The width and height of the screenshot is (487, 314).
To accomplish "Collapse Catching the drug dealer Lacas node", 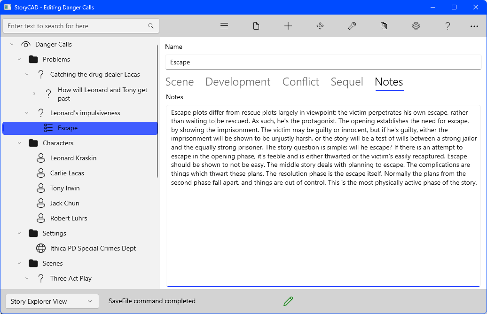I will tap(27, 74).
